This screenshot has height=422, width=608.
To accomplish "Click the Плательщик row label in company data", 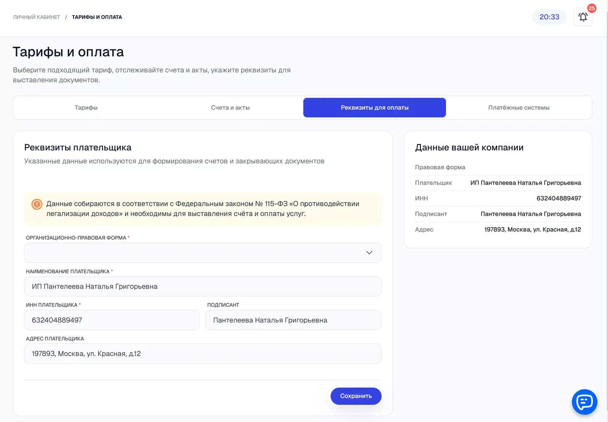I will 434,183.
